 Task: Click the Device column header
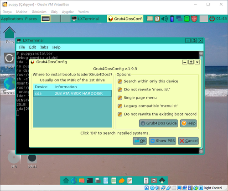tap(41, 87)
